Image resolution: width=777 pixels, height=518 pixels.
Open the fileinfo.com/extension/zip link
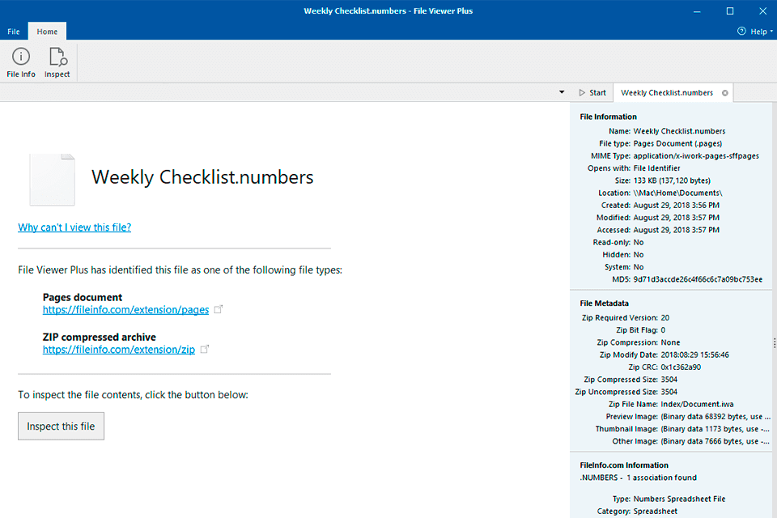[x=119, y=350]
